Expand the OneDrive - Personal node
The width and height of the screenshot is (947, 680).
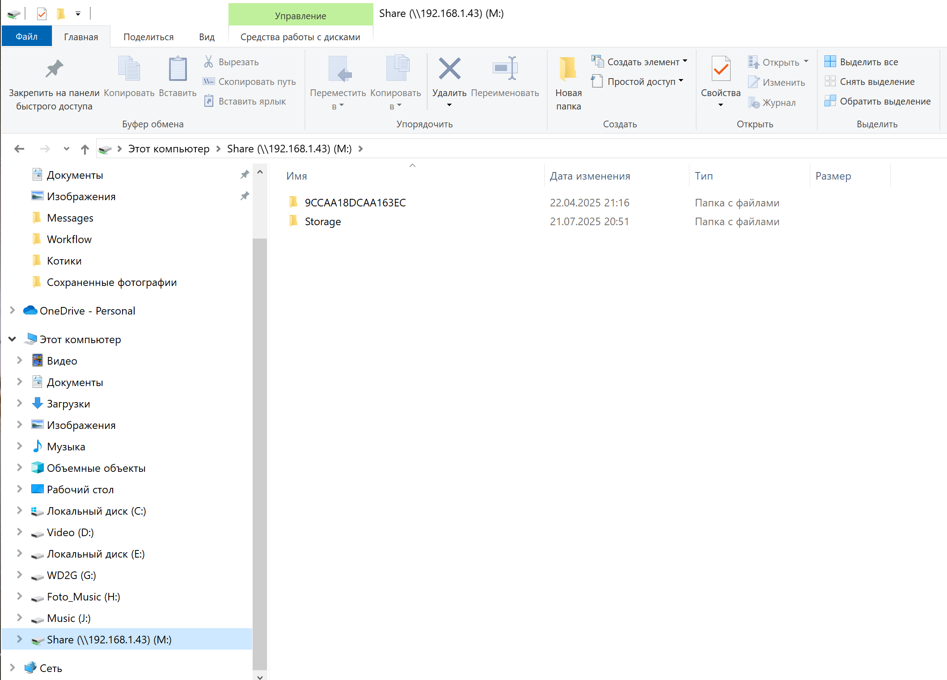(13, 311)
